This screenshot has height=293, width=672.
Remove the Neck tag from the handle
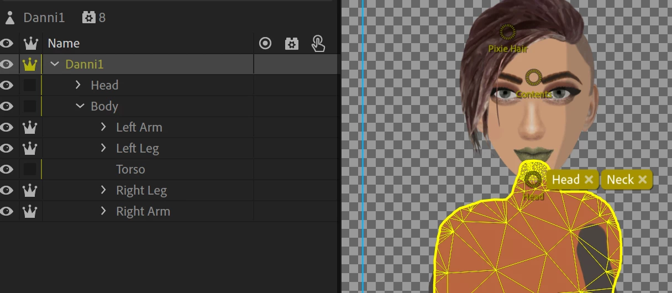[642, 180]
